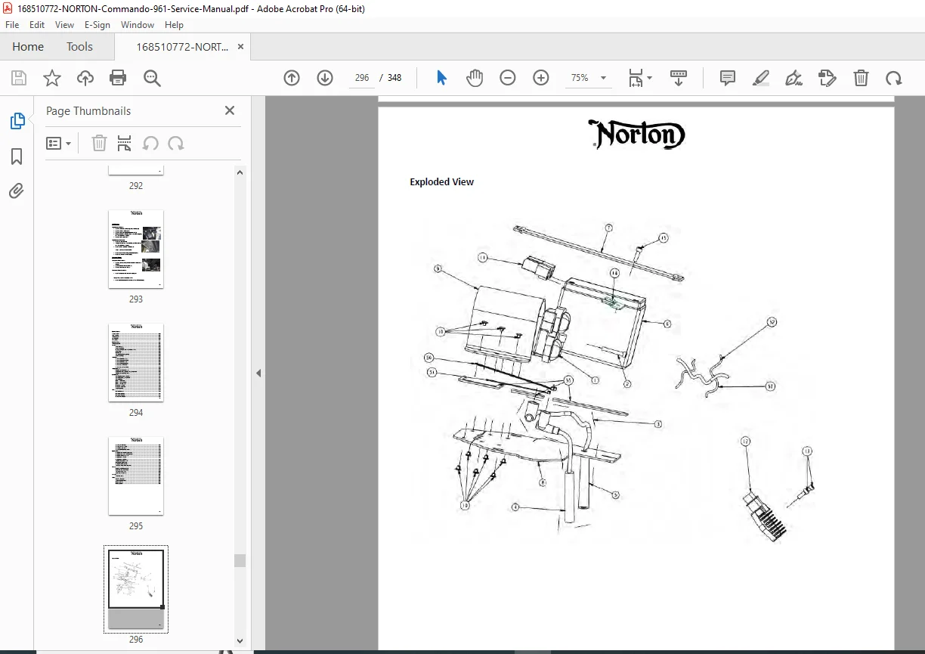
Task: Star this file as favorite
Action: (52, 78)
